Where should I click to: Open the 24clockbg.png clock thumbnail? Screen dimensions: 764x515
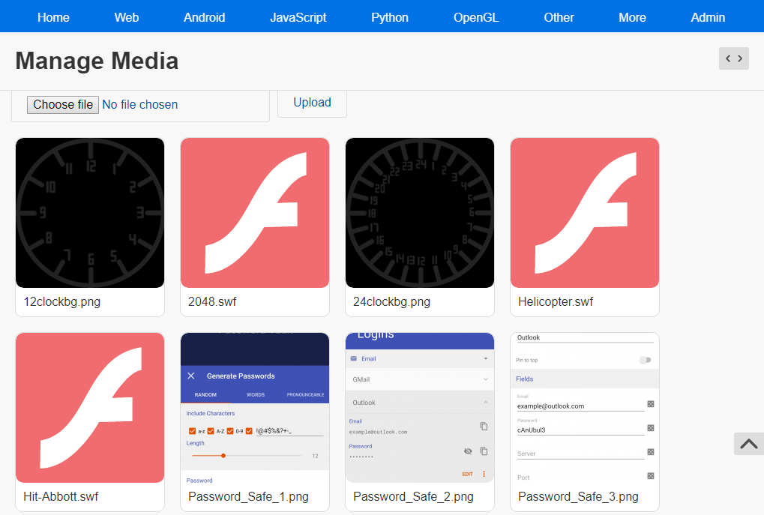[420, 213]
